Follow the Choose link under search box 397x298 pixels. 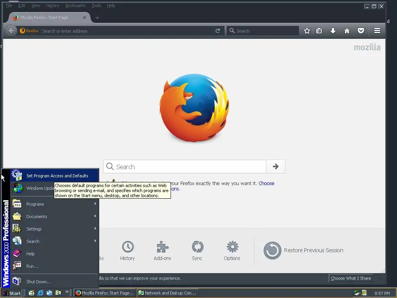click(266, 183)
